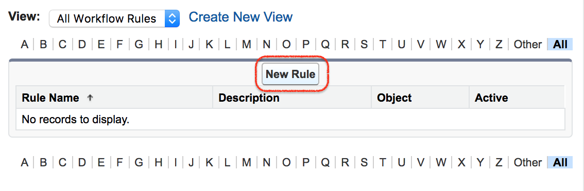Filter by letter A in top alphabet bar
Screen dimensions: 584x191
pos(25,45)
